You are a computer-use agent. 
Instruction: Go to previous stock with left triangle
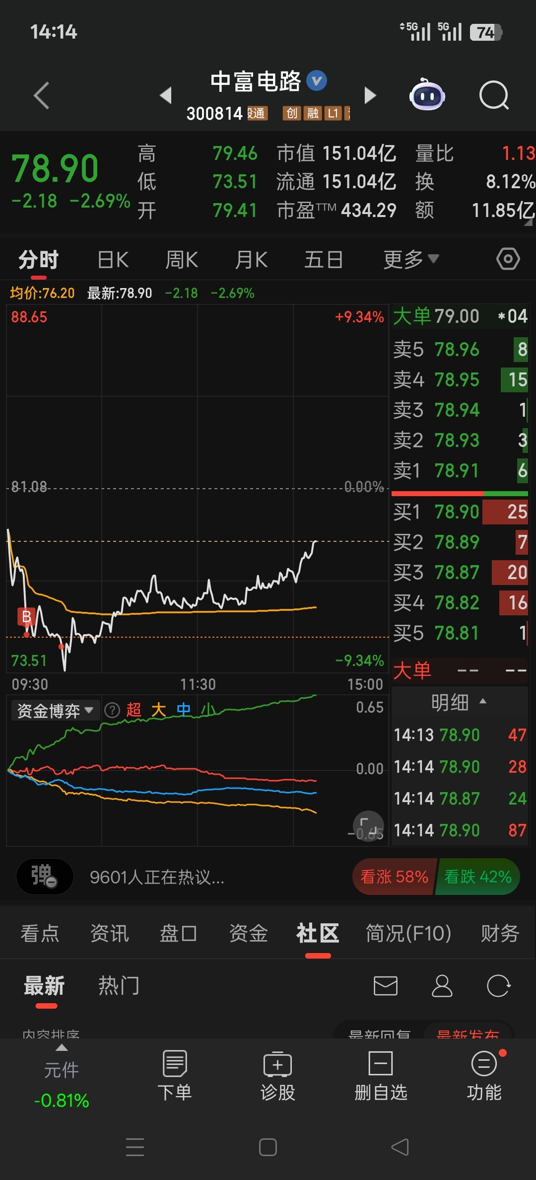pyautogui.click(x=166, y=95)
